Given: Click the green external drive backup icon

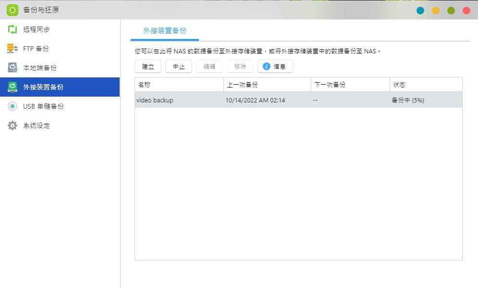Looking at the screenshot, I should point(12,87).
